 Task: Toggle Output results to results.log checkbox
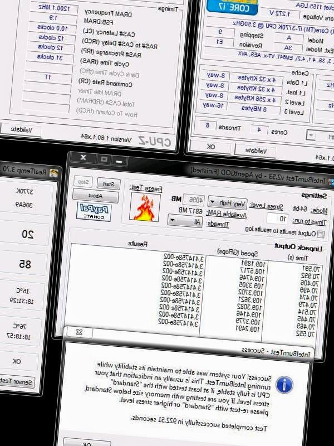tap(321, 234)
